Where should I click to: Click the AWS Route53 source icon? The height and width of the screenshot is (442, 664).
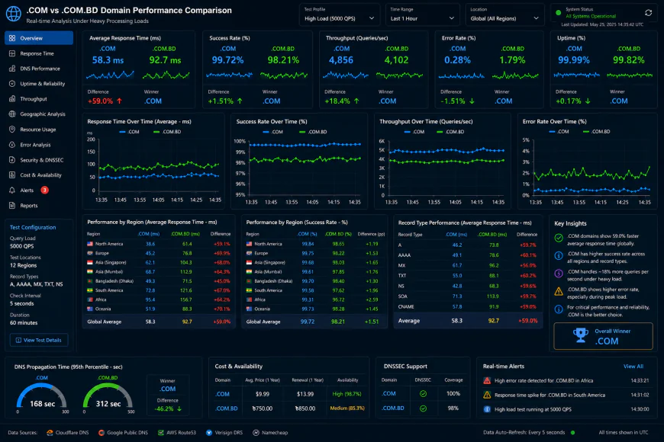(161, 432)
